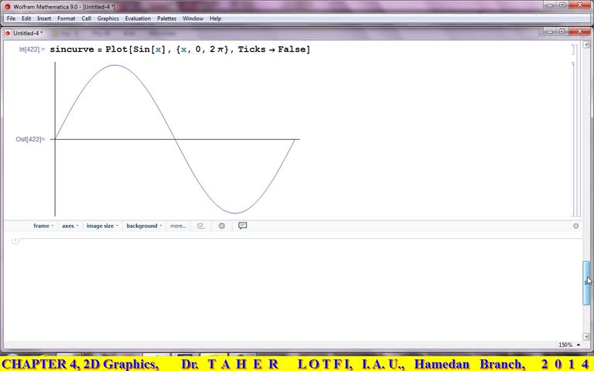Open the 150% magnification dropdown

coord(569,345)
